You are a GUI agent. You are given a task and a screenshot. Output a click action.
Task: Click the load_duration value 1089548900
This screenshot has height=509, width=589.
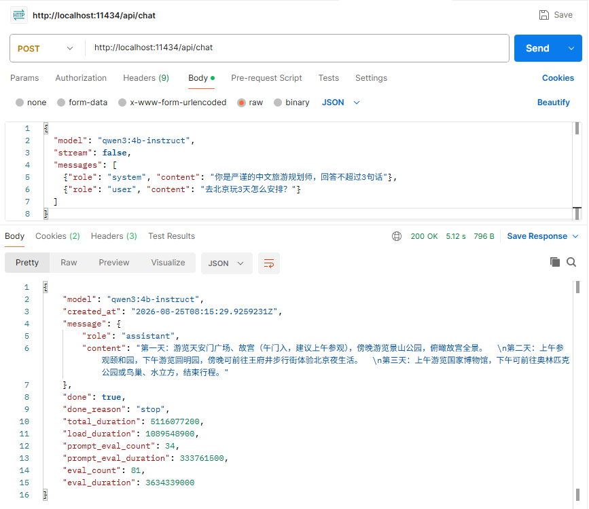pyautogui.click(x=170, y=434)
